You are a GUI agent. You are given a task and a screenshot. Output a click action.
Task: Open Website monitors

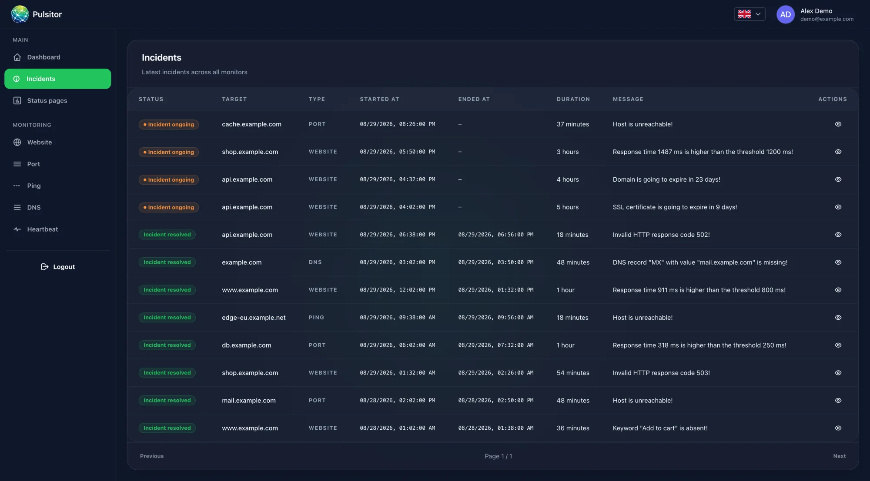pyautogui.click(x=57, y=143)
